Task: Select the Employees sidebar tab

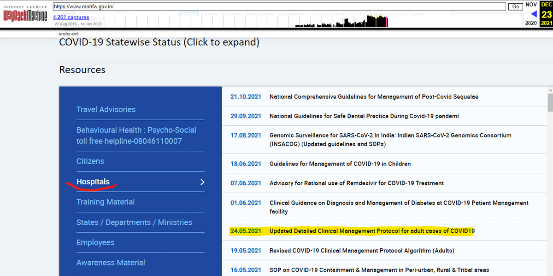Action: pos(95,242)
